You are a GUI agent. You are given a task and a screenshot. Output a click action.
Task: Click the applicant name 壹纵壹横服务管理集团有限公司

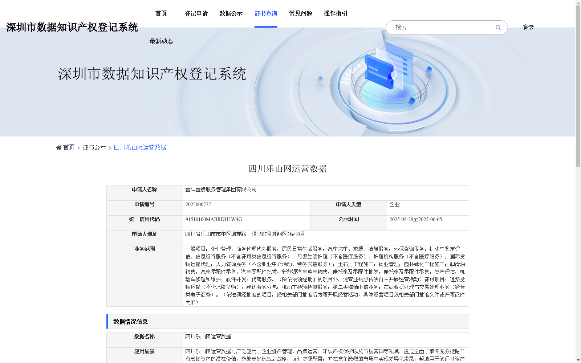(x=221, y=189)
